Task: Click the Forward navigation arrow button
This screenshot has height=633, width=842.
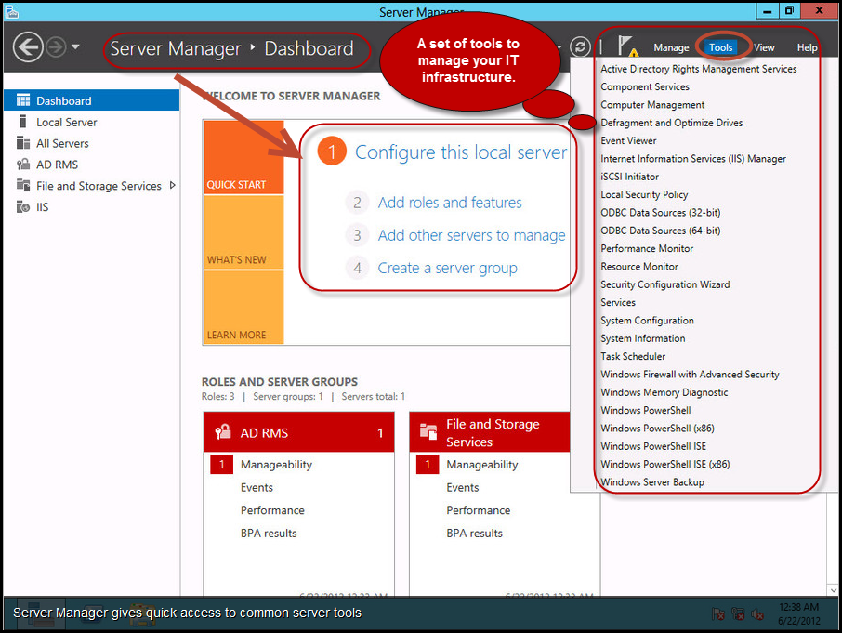Action: [56, 47]
